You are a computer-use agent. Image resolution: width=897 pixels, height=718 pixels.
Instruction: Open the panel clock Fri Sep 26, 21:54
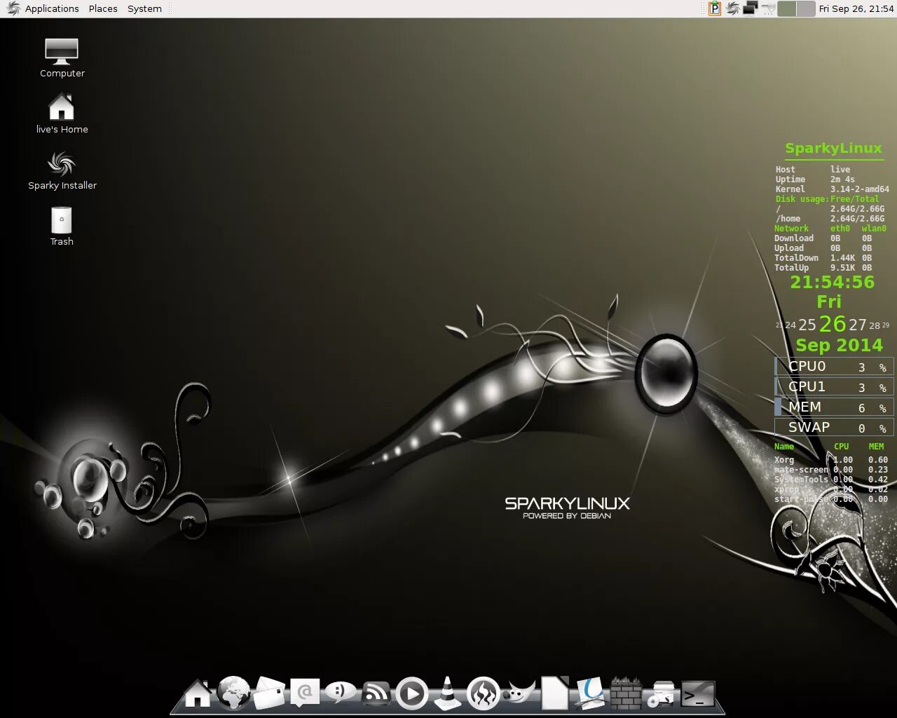point(856,8)
